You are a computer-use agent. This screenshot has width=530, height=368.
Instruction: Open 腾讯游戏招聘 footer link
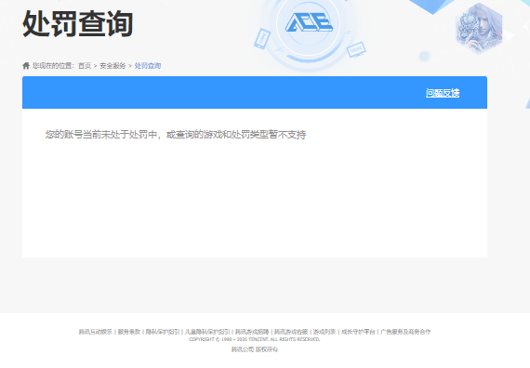tap(252, 332)
